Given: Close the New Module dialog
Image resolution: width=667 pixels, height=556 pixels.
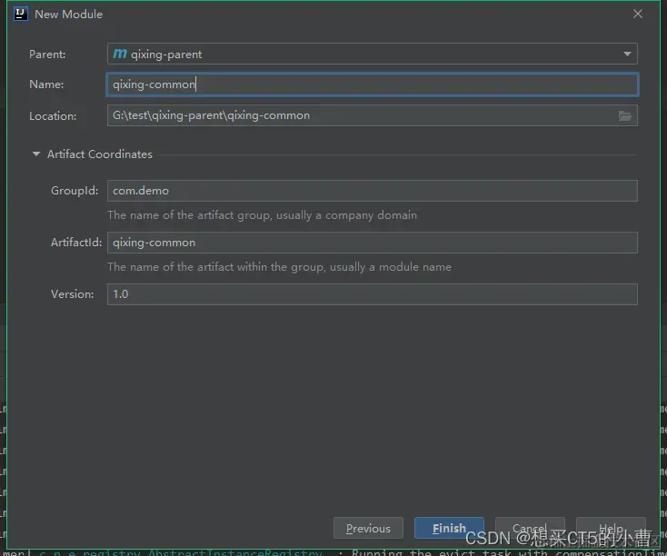Looking at the screenshot, I should (638, 14).
